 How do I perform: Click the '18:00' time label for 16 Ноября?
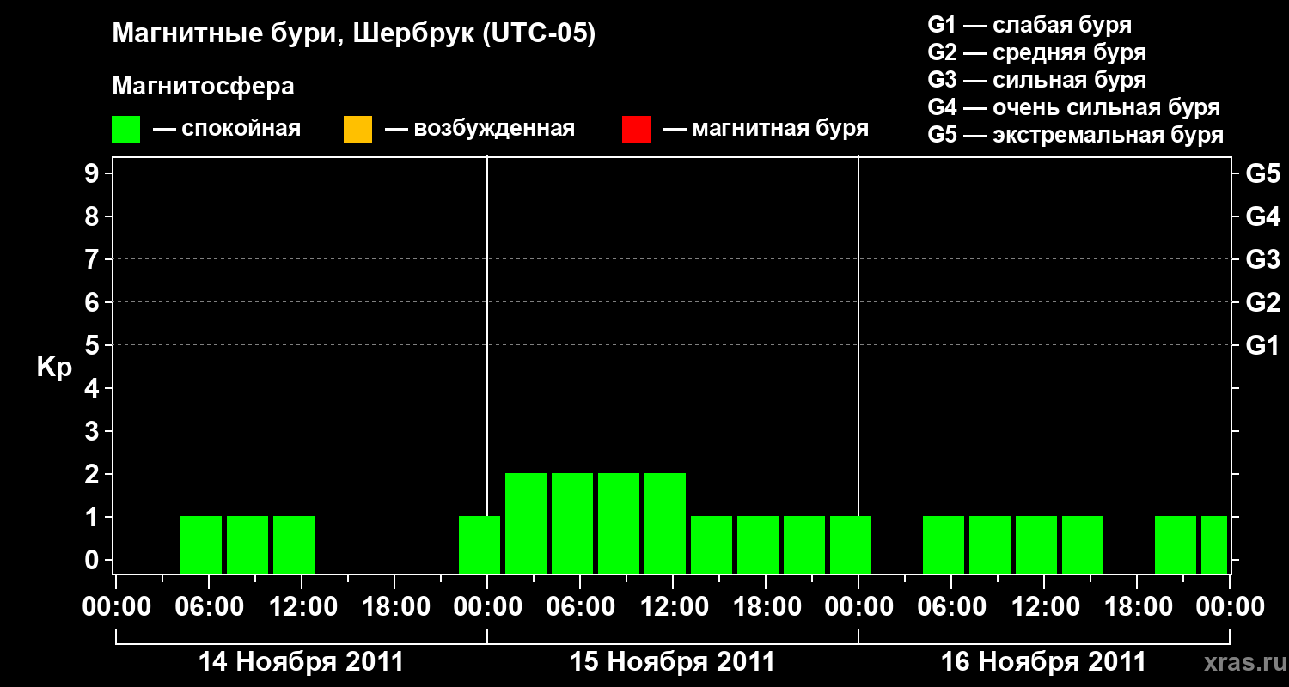pyautogui.click(x=1137, y=607)
